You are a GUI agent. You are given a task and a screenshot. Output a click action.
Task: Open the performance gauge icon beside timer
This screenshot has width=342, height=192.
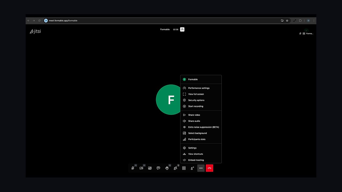point(182,29)
